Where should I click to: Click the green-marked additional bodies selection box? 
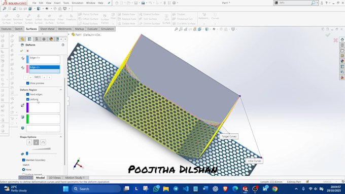(x=45, y=119)
